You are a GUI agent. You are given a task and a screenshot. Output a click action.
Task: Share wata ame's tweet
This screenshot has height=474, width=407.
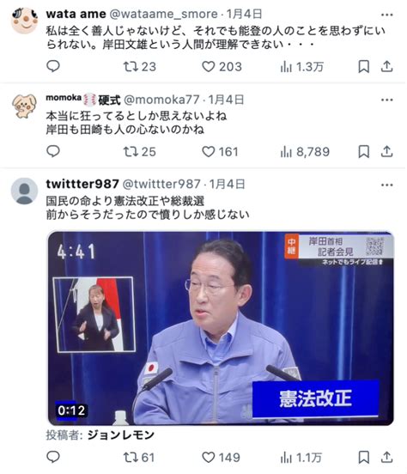(386, 66)
